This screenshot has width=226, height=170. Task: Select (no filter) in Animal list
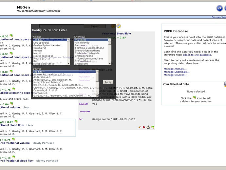pos(50,40)
